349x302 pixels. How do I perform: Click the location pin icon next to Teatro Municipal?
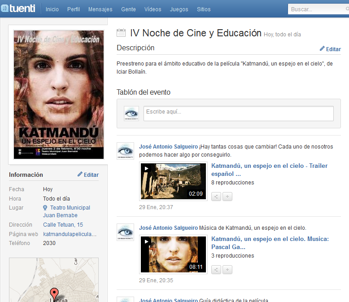pyautogui.click(x=45, y=208)
